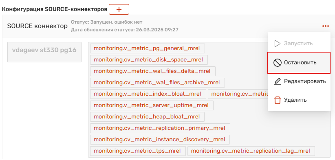
Task: Click the play icon next to Запустить
Action: [277, 44]
